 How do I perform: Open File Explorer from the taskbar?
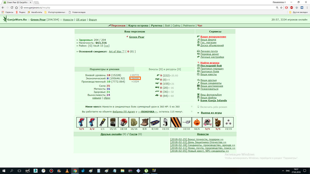coord(122,171)
